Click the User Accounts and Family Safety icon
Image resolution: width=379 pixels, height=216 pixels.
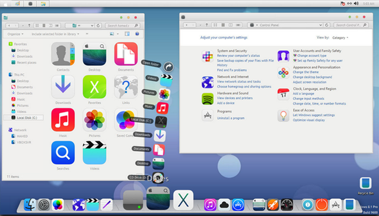[284, 56]
